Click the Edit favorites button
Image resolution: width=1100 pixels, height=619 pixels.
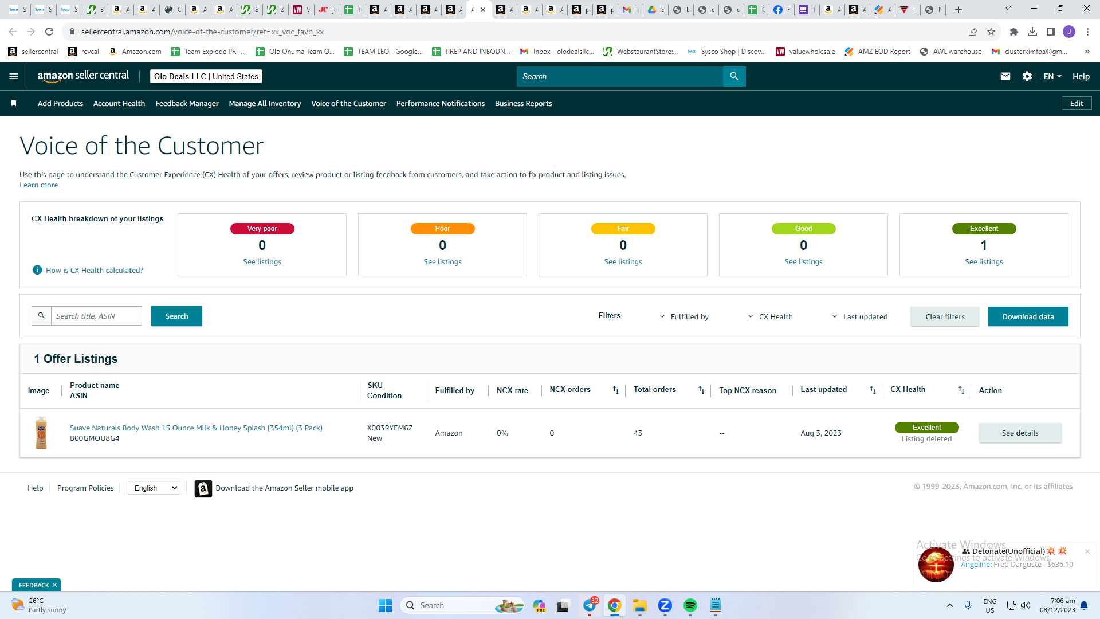1077,103
